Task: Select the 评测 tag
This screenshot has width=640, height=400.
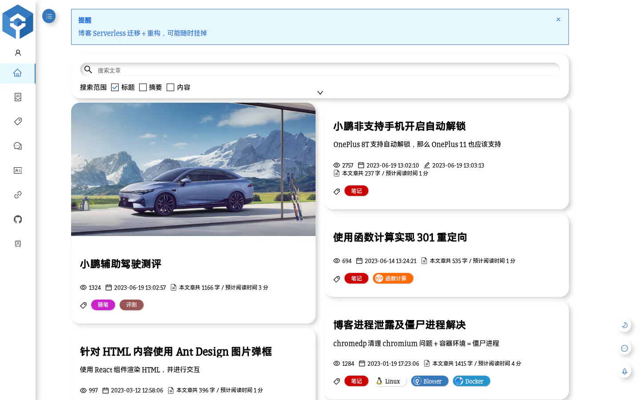Action: [x=132, y=305]
